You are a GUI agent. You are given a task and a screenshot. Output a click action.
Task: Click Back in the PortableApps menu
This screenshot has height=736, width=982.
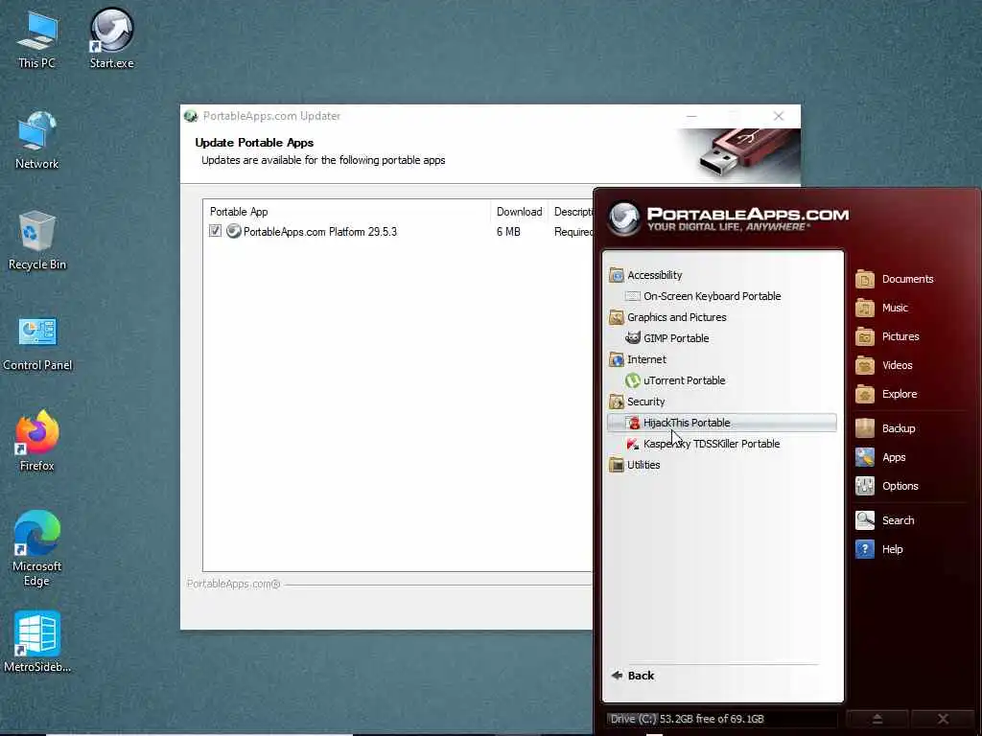pyautogui.click(x=633, y=676)
